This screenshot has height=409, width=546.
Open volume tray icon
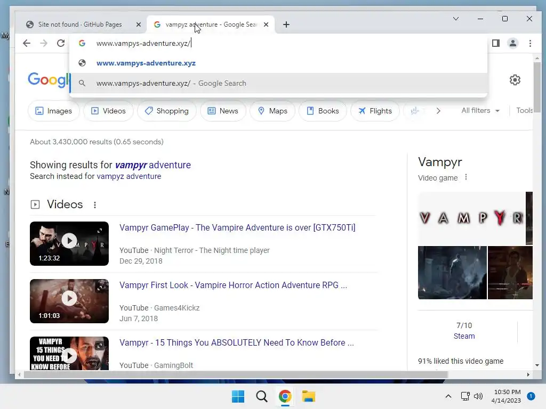pyautogui.click(x=478, y=396)
